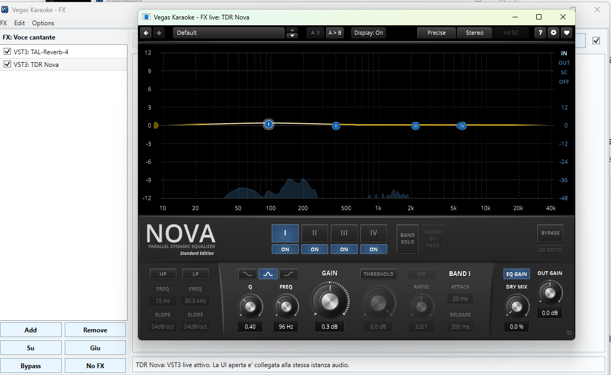Click the Nova BYPASS button
This screenshot has height=375, width=611.
pos(550,233)
